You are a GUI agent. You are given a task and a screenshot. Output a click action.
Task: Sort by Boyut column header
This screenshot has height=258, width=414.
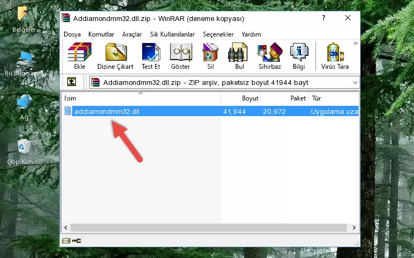coord(241,98)
